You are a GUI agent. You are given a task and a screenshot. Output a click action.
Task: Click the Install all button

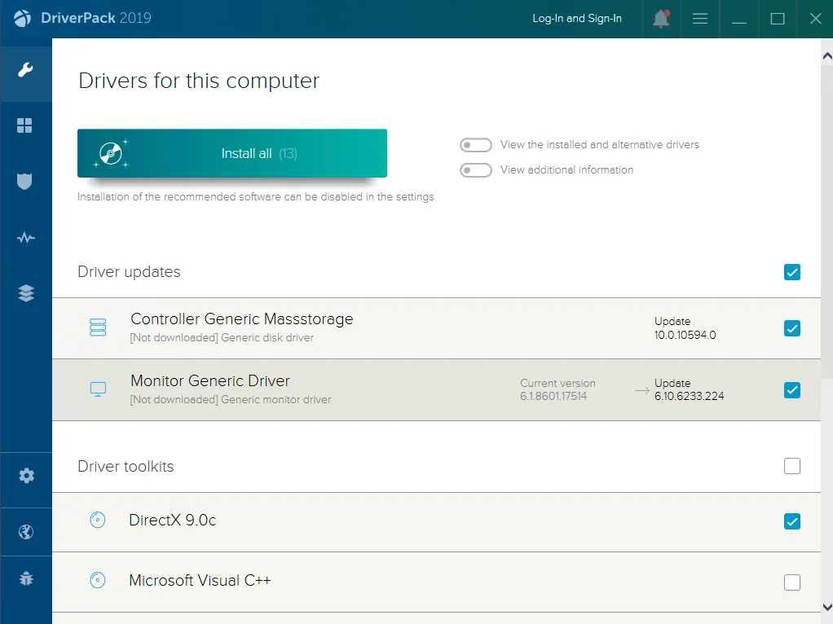click(232, 153)
